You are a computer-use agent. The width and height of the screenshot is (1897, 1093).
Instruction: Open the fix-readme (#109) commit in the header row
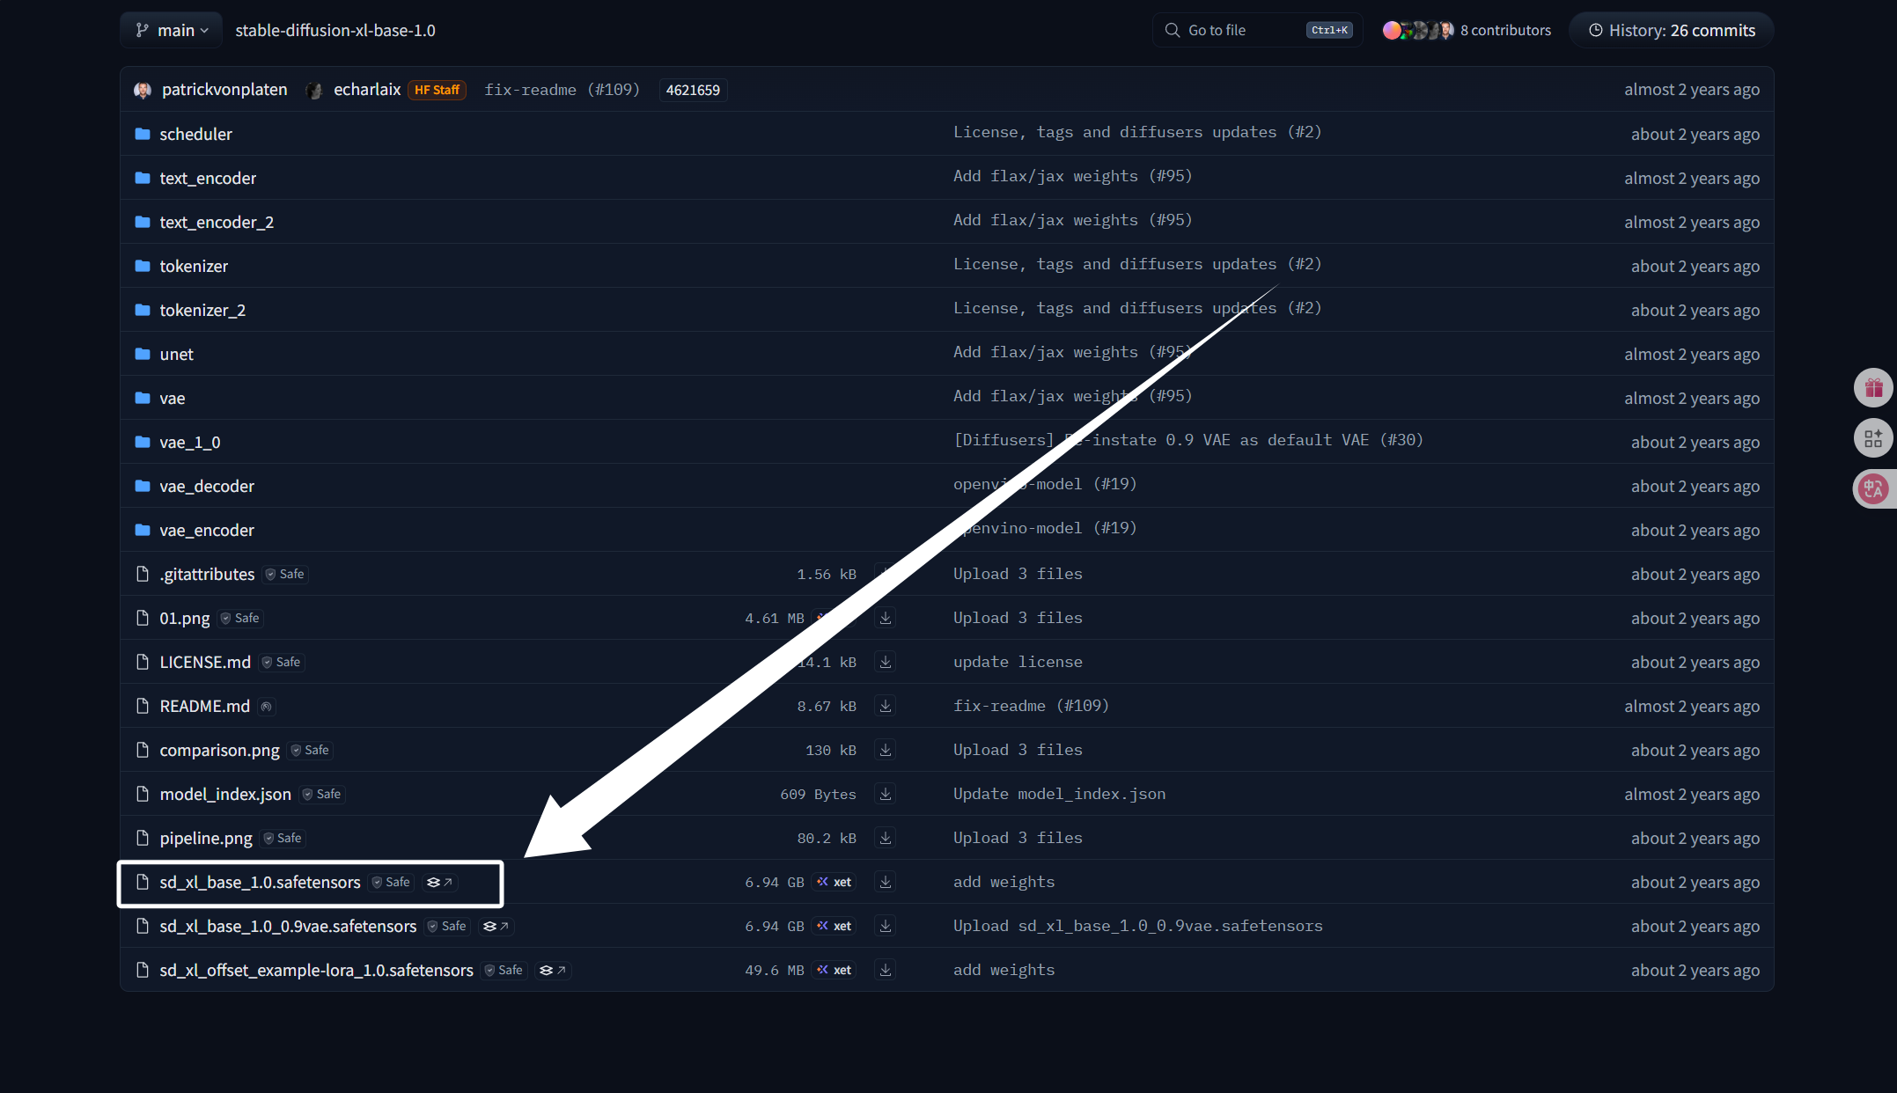click(x=562, y=90)
